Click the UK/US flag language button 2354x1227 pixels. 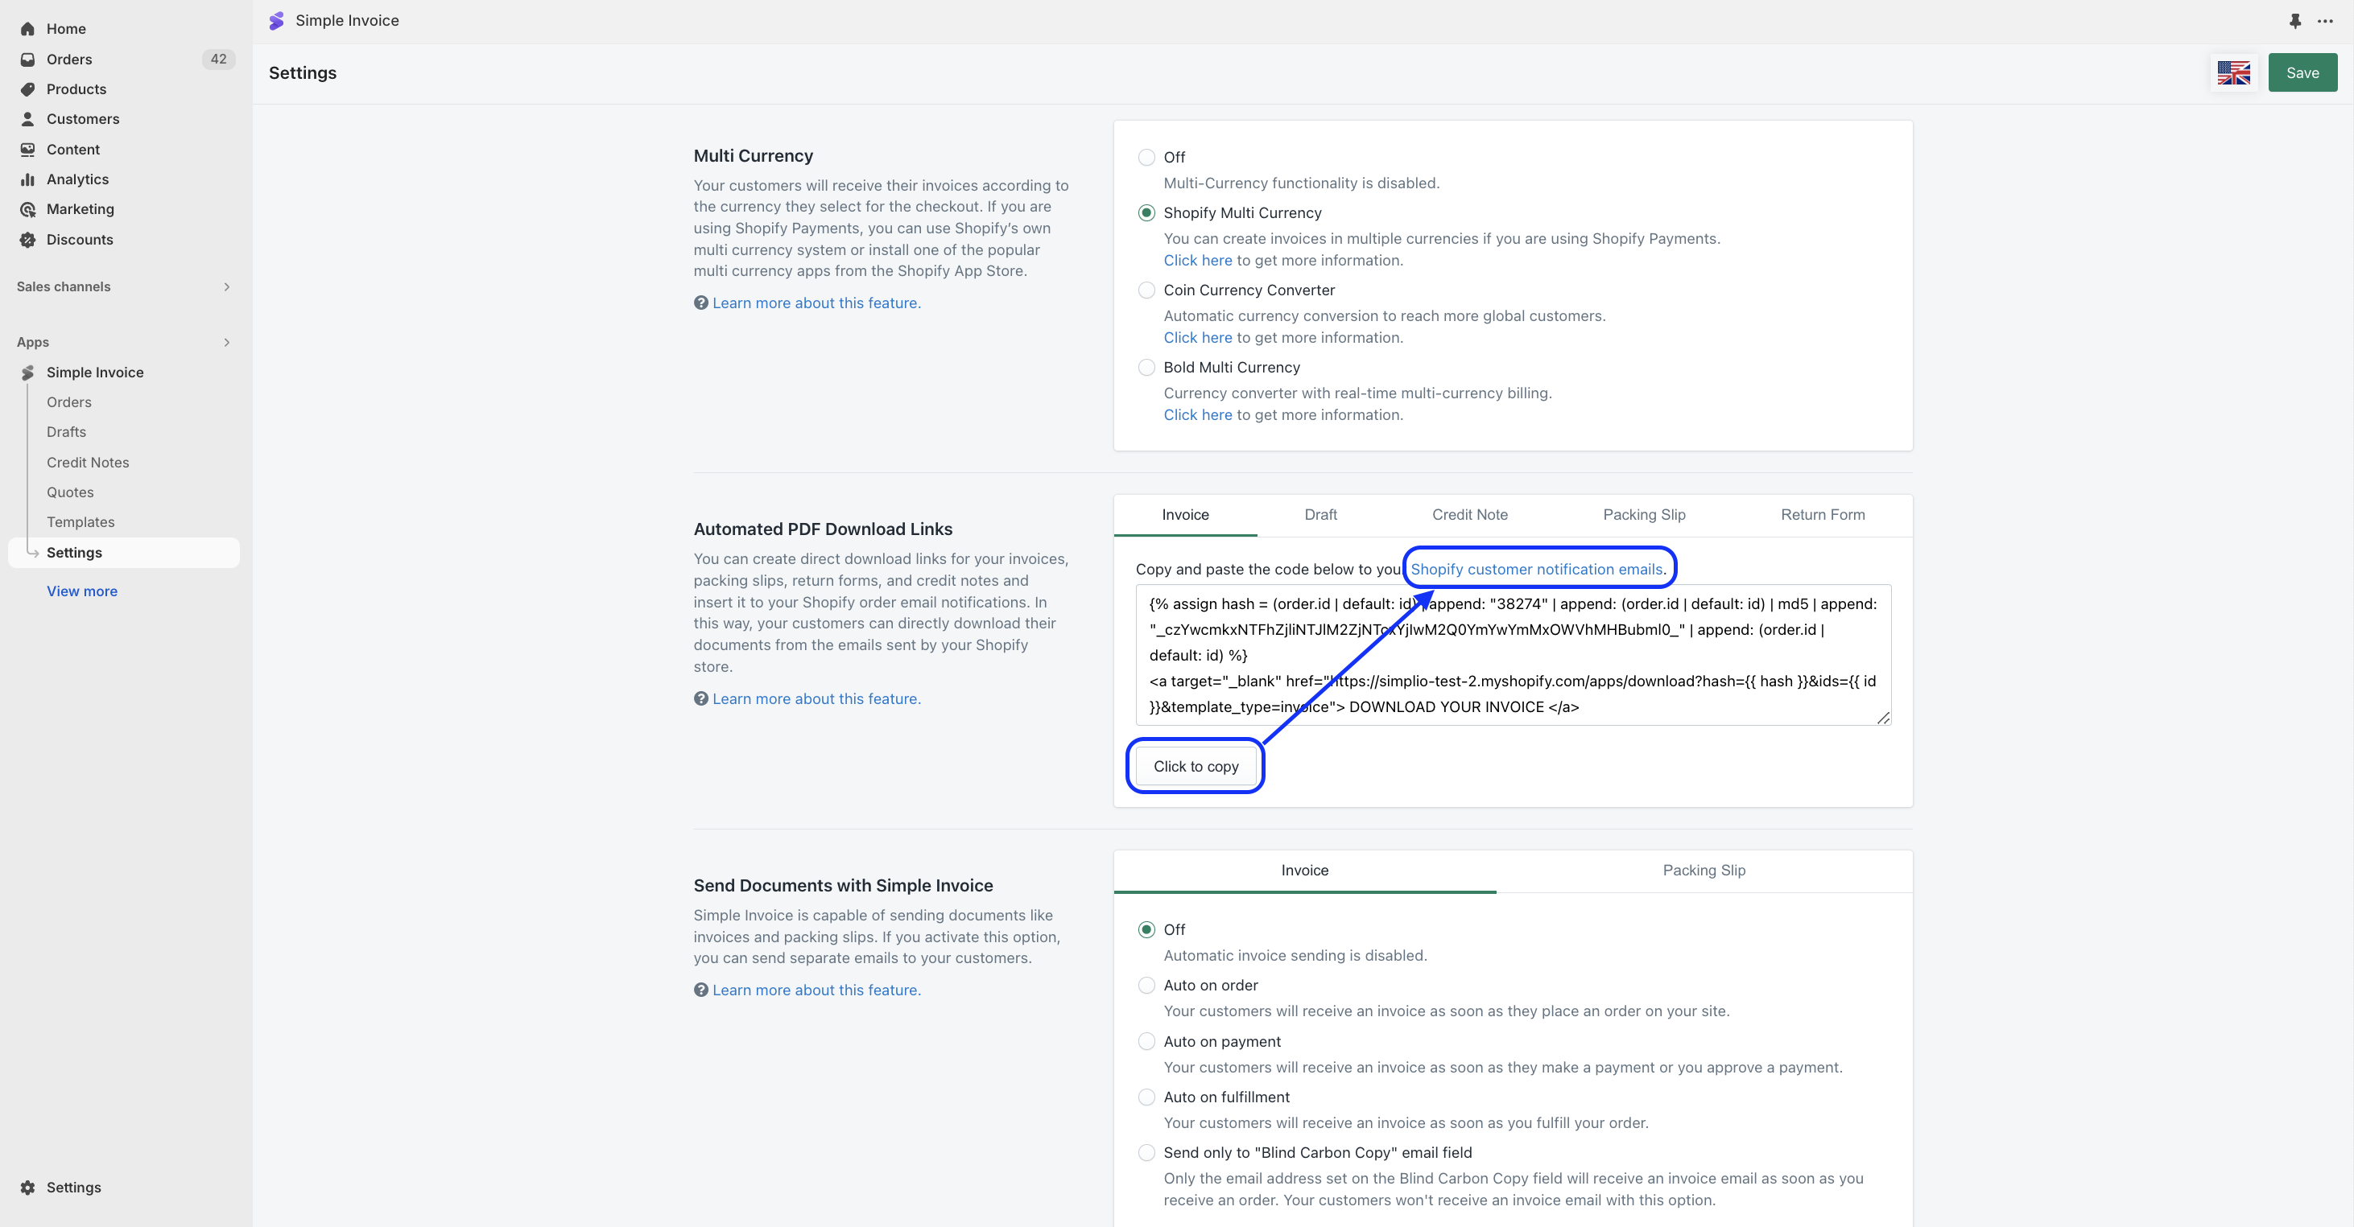[x=2232, y=73]
